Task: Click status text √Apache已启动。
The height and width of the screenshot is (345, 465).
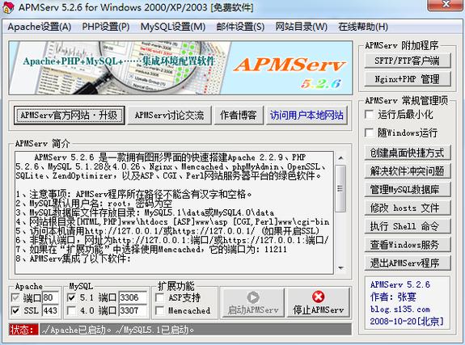Action: point(77,330)
